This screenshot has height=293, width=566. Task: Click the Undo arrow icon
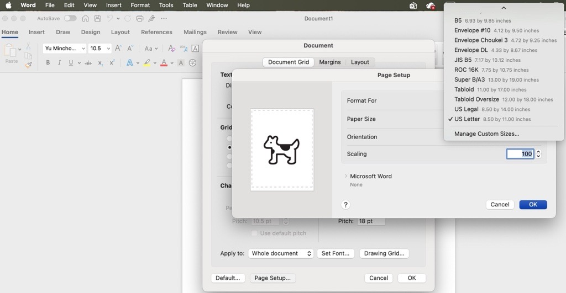110,18
